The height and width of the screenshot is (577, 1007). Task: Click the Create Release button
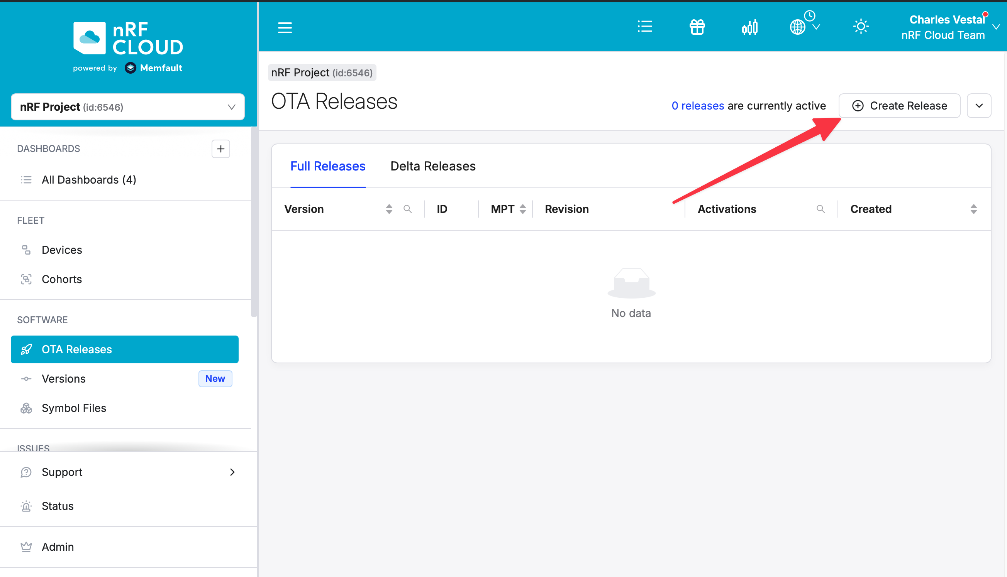pos(899,106)
